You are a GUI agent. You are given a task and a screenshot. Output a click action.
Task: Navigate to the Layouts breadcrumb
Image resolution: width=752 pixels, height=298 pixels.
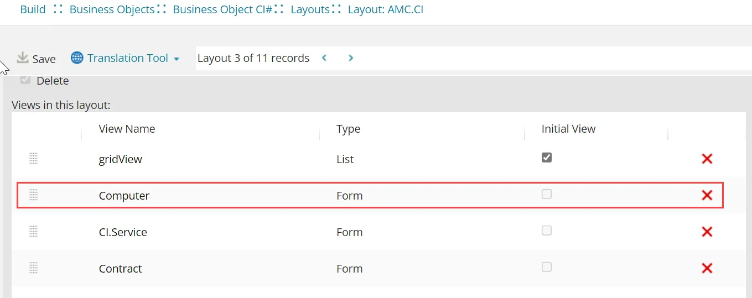(x=310, y=9)
